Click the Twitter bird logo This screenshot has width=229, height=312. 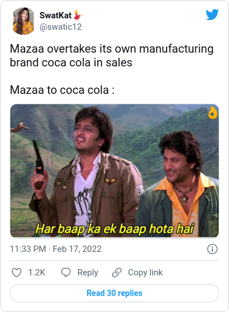point(212,14)
